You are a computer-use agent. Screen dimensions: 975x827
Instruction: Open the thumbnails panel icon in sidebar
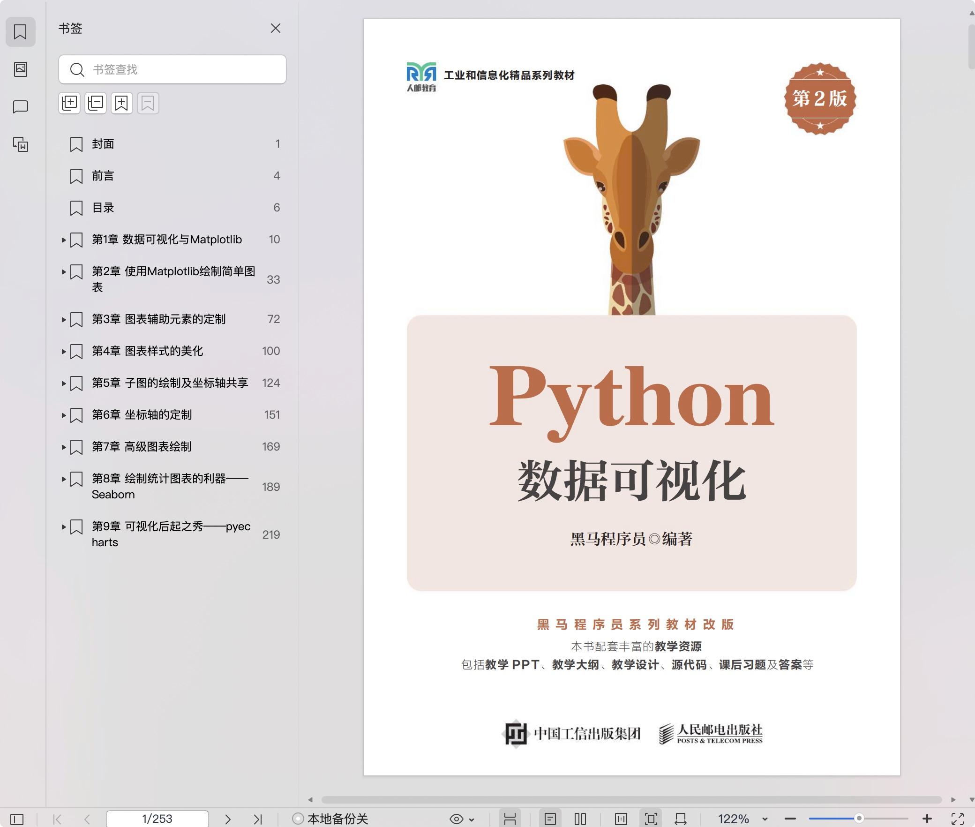(x=21, y=69)
